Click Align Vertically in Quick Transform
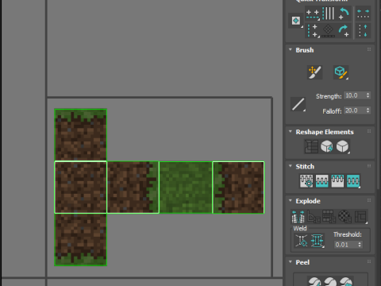This screenshot has width=381, height=286. coord(313,30)
